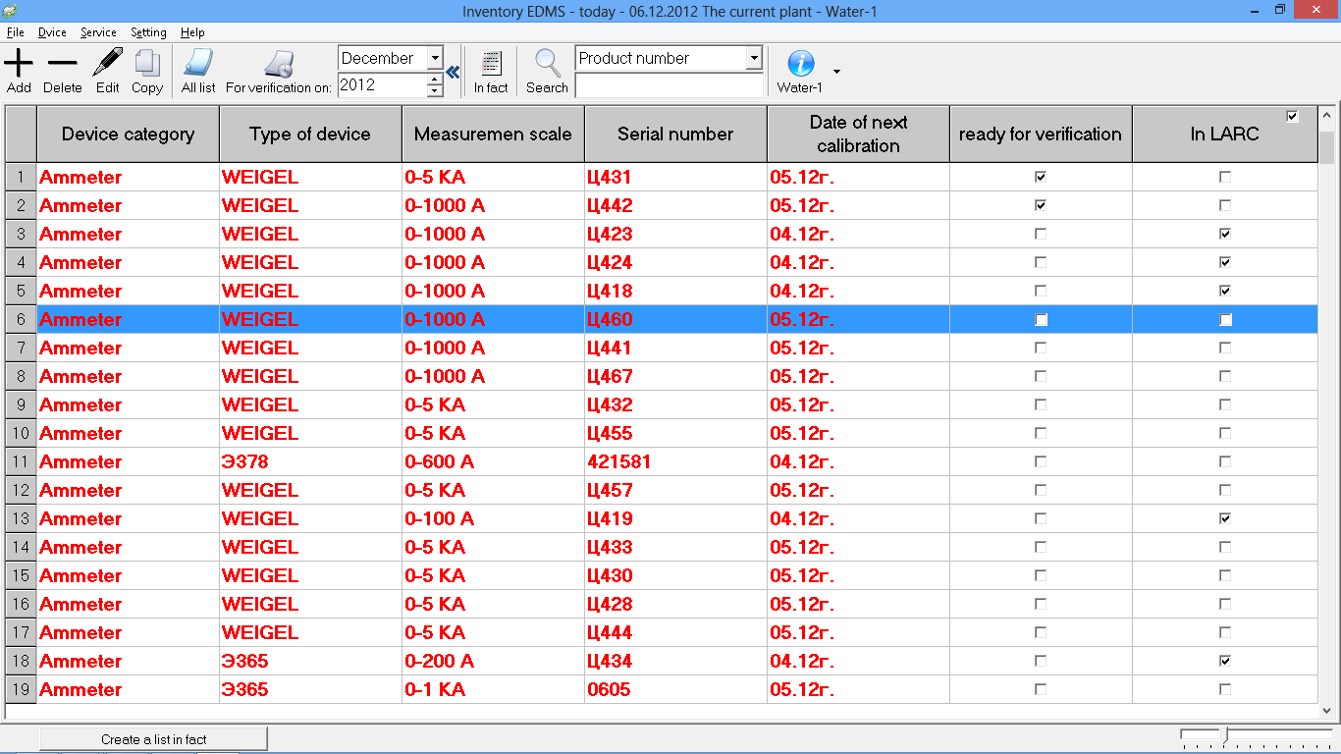Open the December month dropdown
This screenshot has height=754, width=1341.
click(435, 59)
